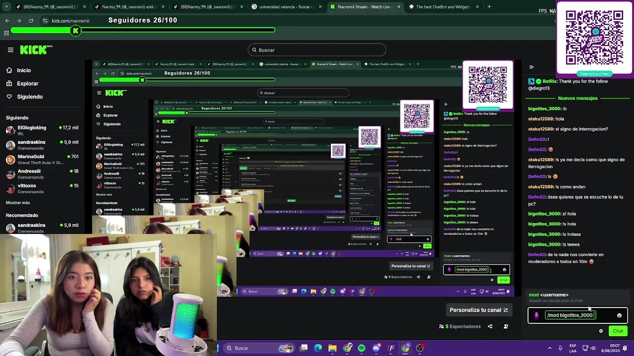Reload the kick.com page
The height and width of the screenshot is (356, 634).
[31, 21]
